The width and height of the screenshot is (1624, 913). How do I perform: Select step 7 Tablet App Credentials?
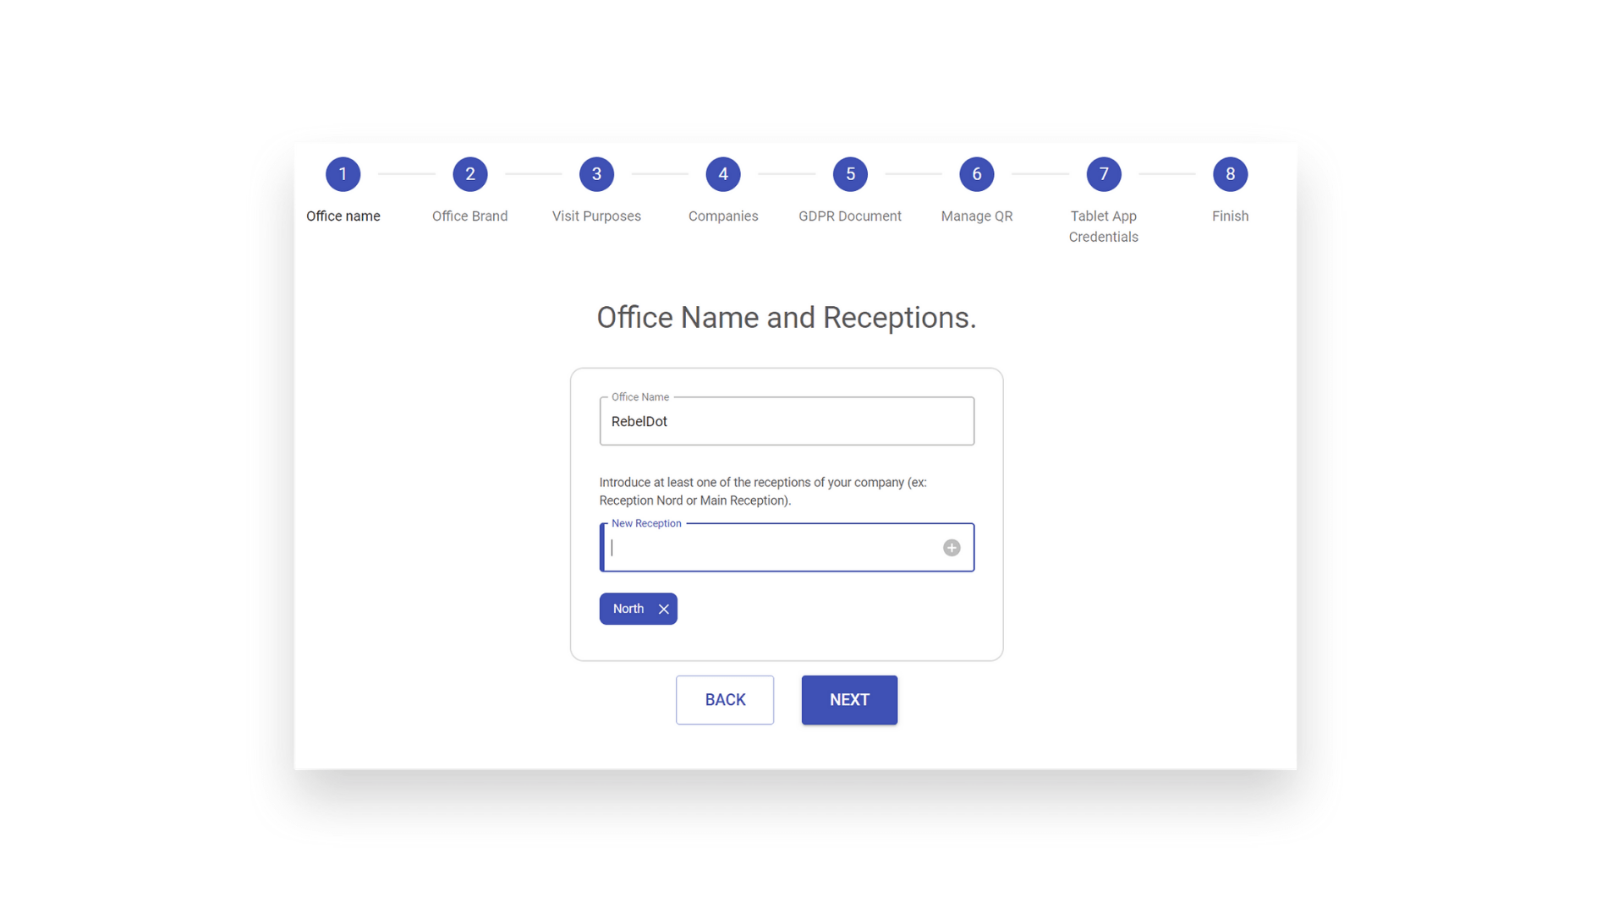tap(1103, 174)
